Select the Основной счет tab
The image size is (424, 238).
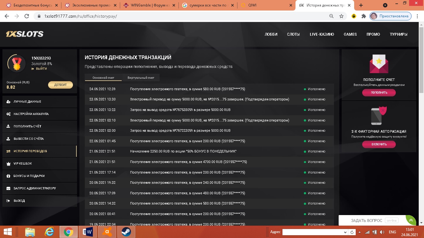tap(103, 77)
